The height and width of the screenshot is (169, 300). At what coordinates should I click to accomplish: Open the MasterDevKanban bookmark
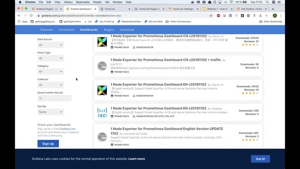pyautogui.click(x=129, y=22)
